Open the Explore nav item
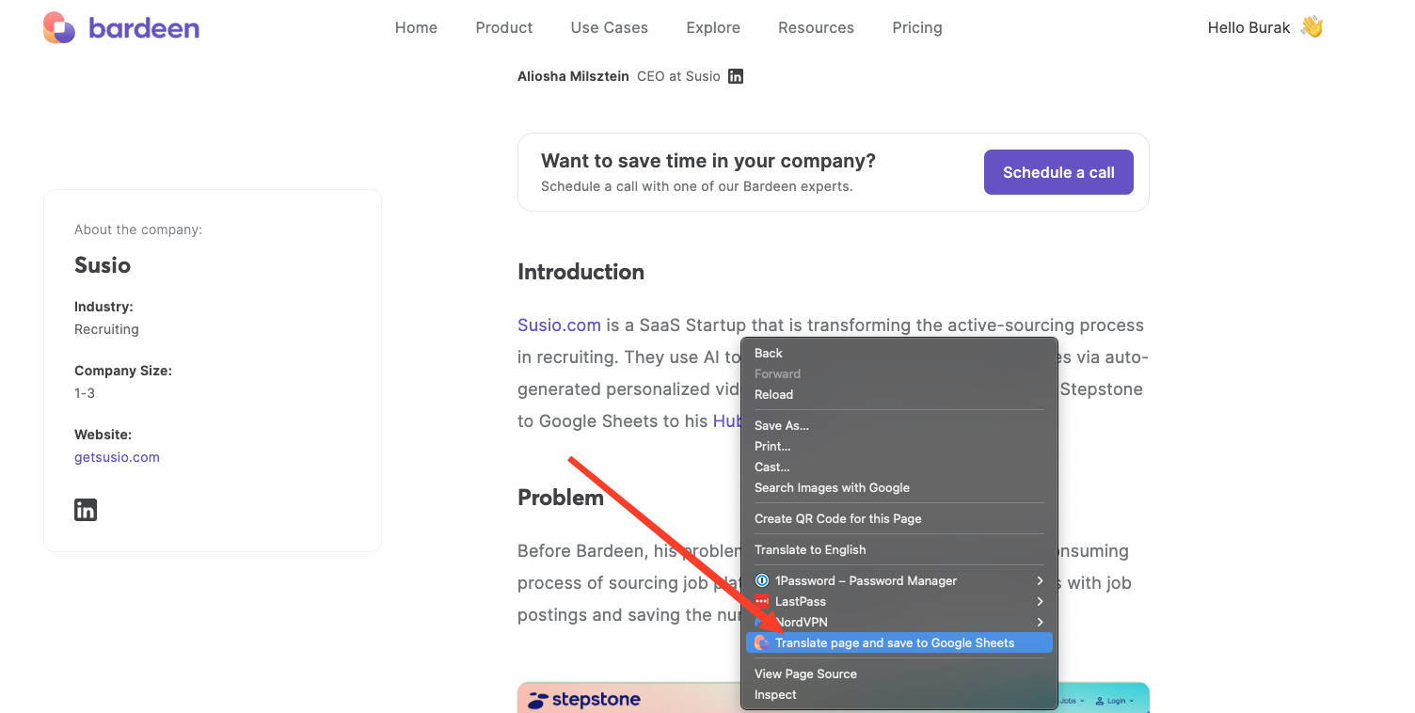1415x713 pixels. [x=713, y=27]
